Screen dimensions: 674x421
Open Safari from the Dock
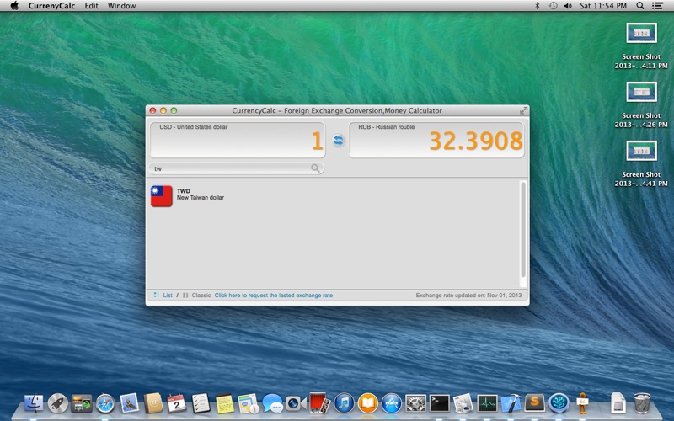105,403
